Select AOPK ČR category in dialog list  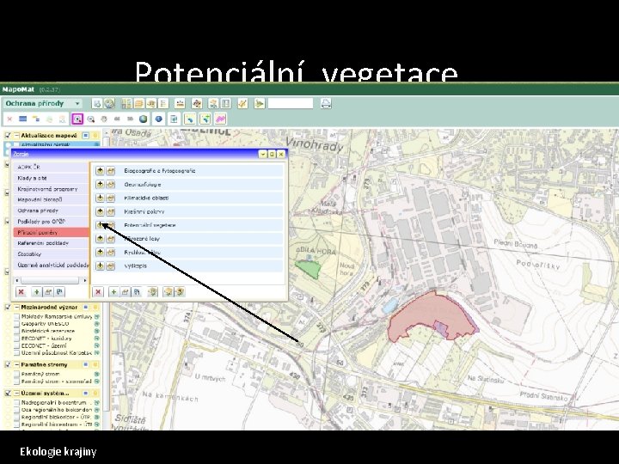52,168
